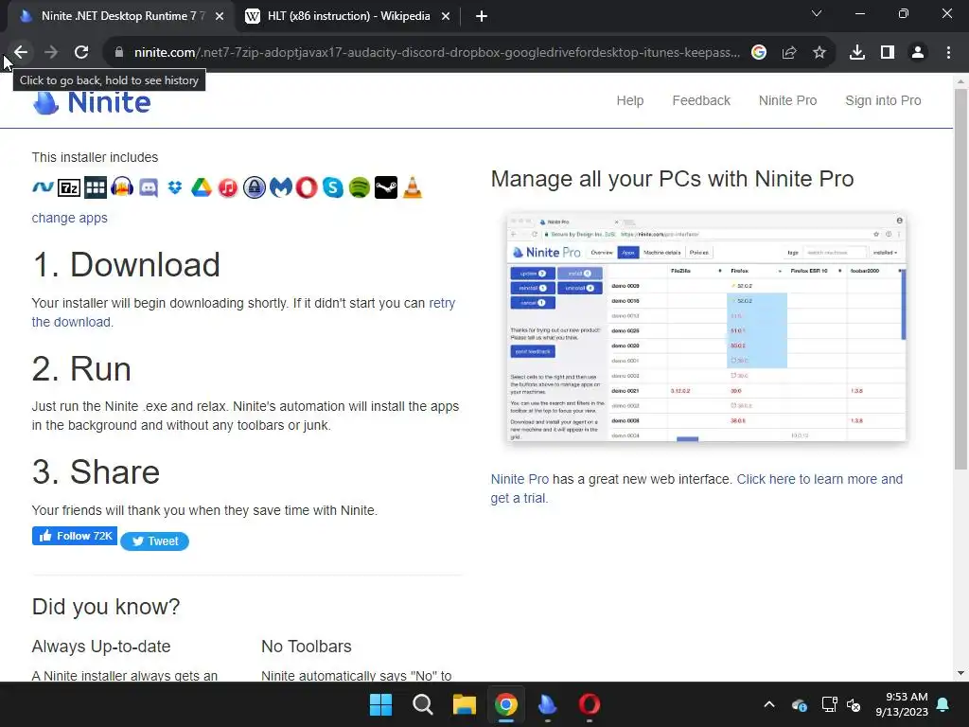Viewport: 969px width, 727px height.
Task: Close the HLT Wikipedia tab
Action: (446, 17)
